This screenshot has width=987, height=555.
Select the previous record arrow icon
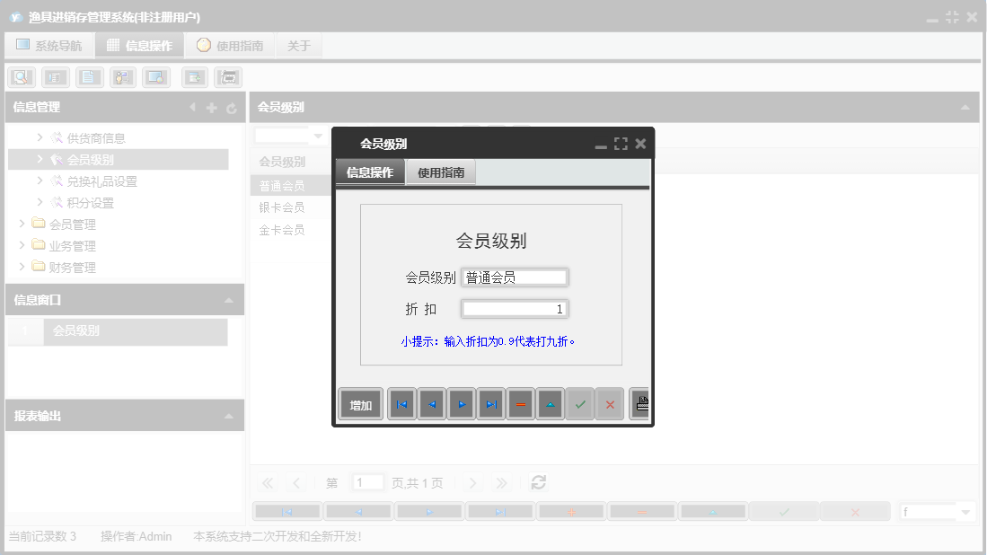(431, 404)
